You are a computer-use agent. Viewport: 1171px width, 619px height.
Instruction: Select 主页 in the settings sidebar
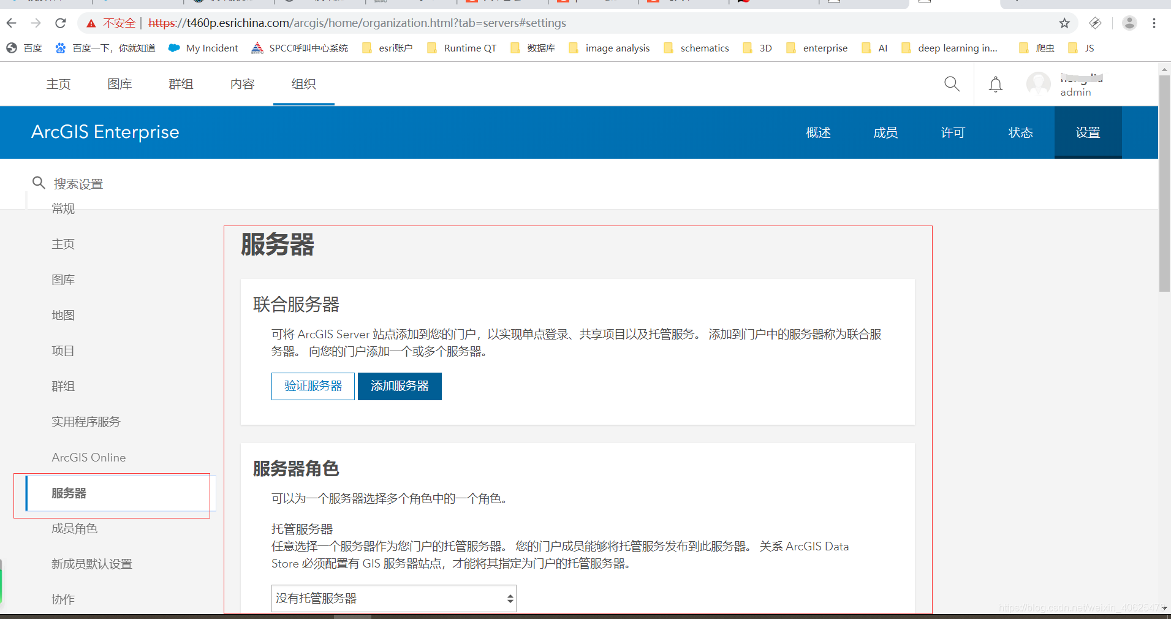63,244
